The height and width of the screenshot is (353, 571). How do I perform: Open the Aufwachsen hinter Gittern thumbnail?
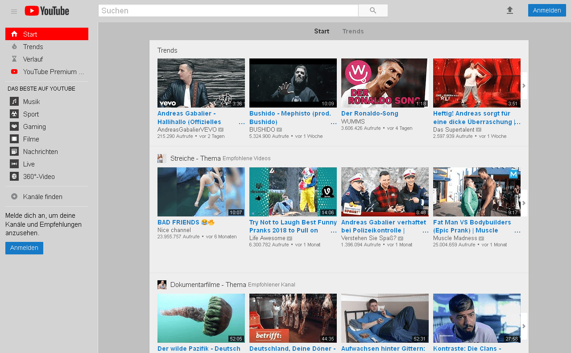[x=385, y=318]
